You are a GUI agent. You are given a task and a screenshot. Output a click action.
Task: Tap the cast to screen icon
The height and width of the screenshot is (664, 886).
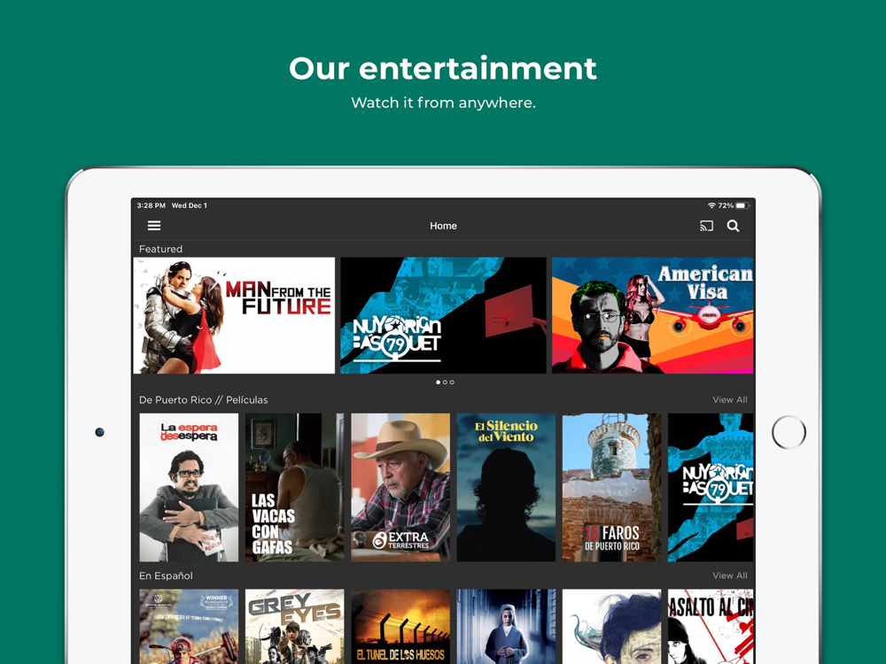click(706, 226)
